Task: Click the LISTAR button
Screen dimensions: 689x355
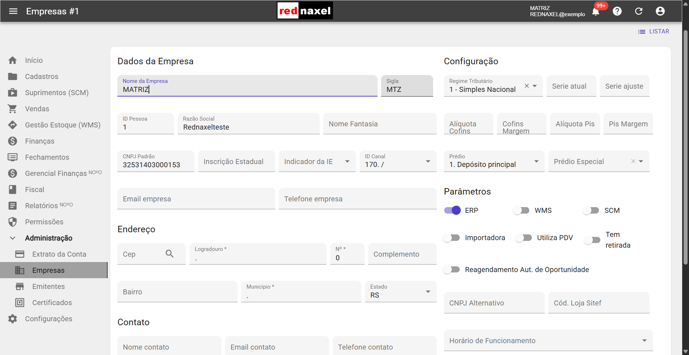Action: (653, 32)
